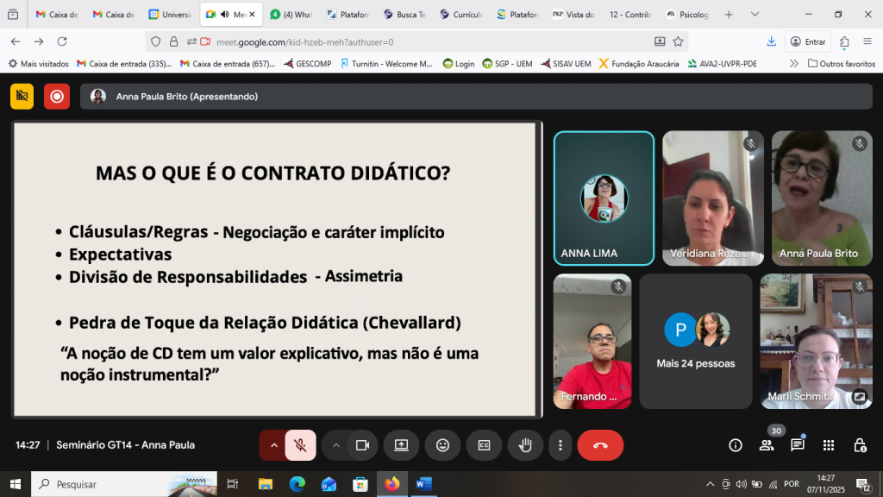This screenshot has height=497, width=883.
Task: Open meeting details info icon
Action: click(735, 445)
